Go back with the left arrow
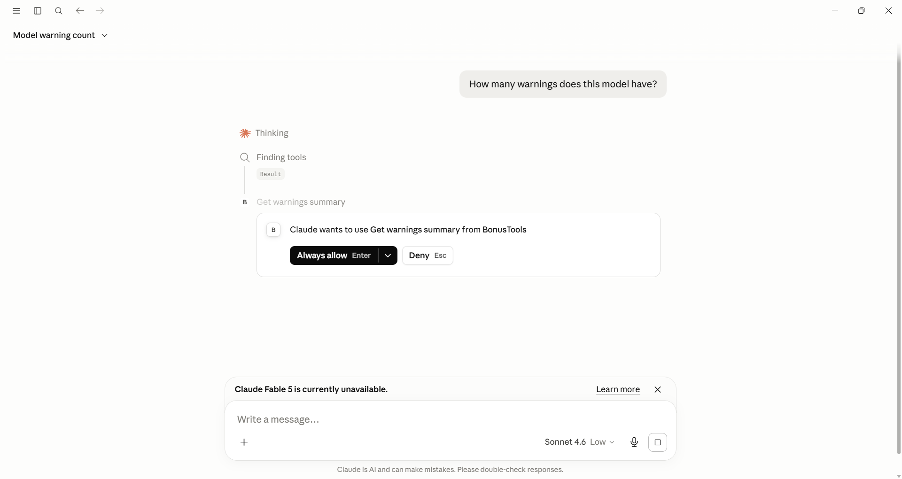Image resolution: width=902 pixels, height=479 pixels. [80, 11]
